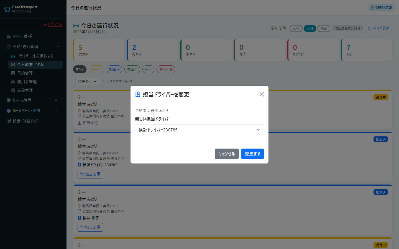Click the キャンセル button in dialog
Image resolution: width=399 pixels, height=249 pixels.
(x=227, y=154)
